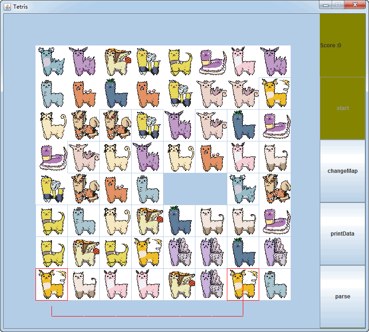Select the lavender butterfly alpaca in the bottom row
The image size is (369, 332).
[x=211, y=285]
